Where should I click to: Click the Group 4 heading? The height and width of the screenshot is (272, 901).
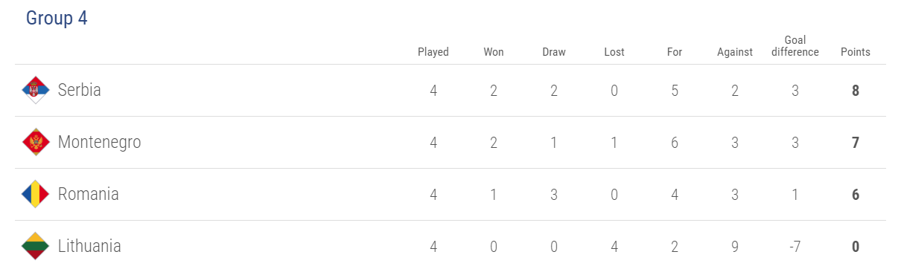tap(57, 19)
